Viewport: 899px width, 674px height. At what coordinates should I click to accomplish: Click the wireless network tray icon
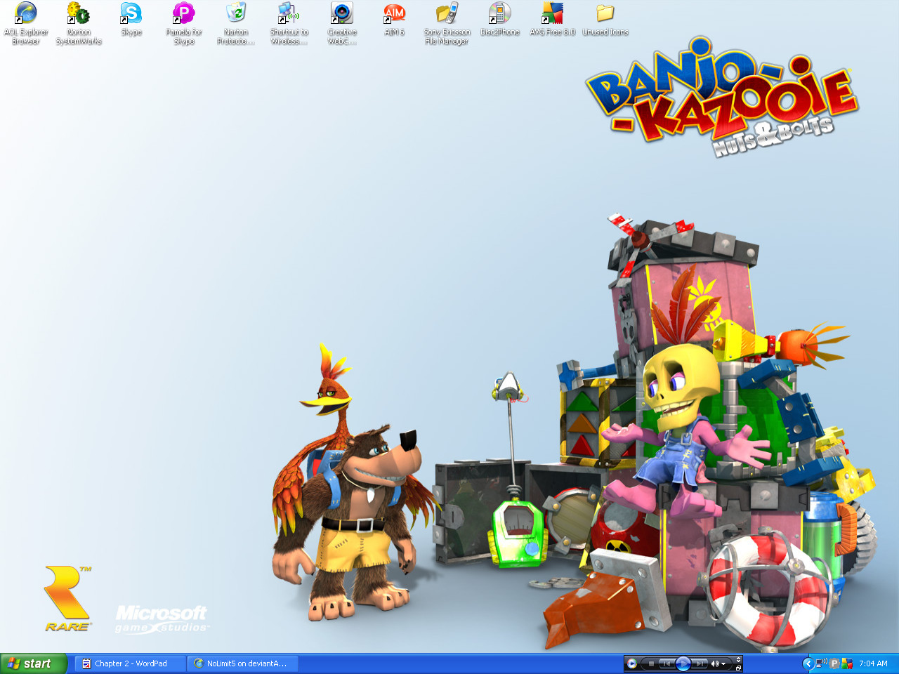pyautogui.click(x=821, y=663)
